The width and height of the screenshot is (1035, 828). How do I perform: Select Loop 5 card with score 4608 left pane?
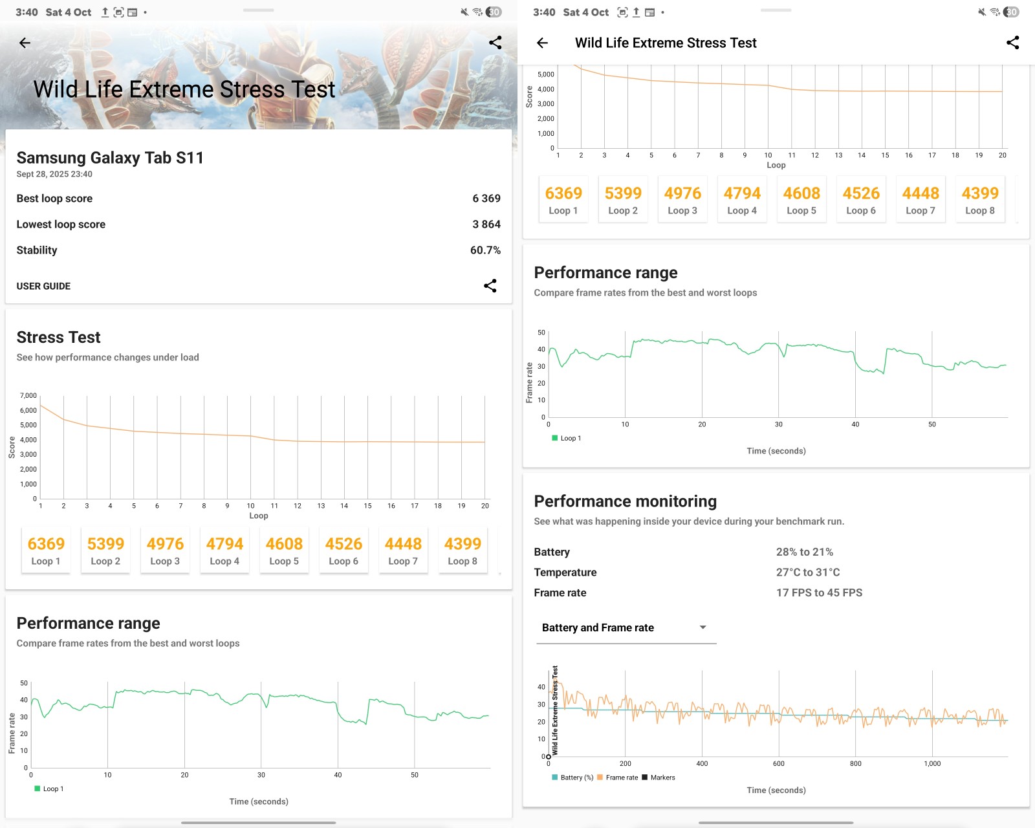click(x=284, y=550)
